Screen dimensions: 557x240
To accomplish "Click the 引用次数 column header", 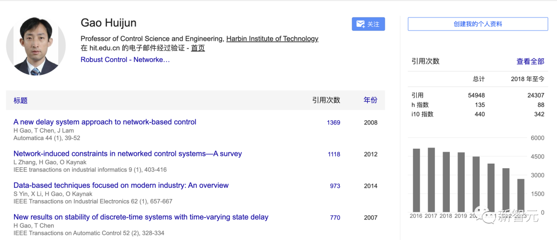I will click(x=326, y=100).
